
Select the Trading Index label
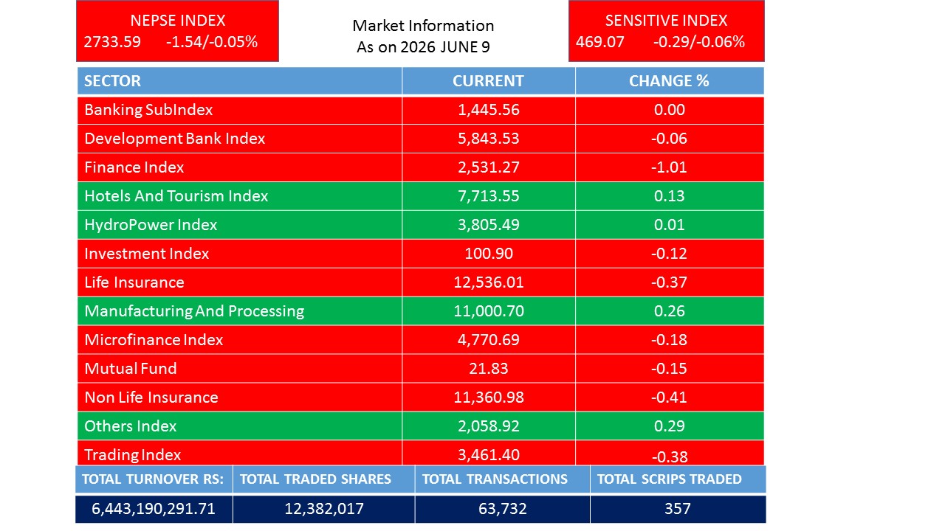(133, 455)
